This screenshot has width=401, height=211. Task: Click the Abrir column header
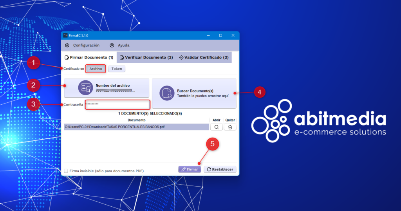coord(216,120)
